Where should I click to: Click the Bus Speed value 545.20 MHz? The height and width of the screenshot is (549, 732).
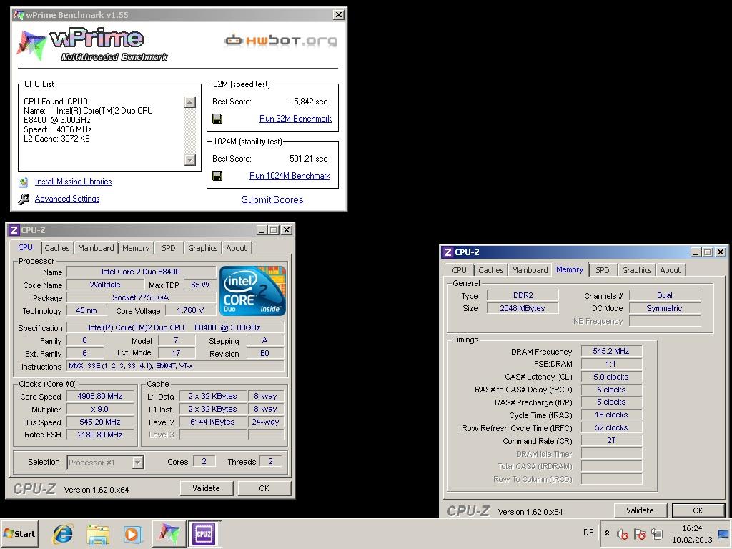pos(100,422)
